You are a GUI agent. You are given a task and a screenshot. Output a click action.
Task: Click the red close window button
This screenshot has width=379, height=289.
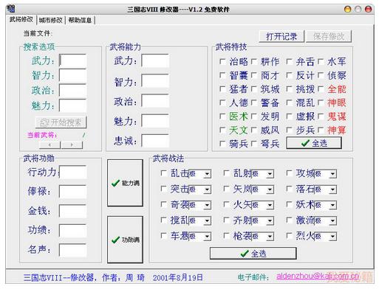[x=368, y=10]
